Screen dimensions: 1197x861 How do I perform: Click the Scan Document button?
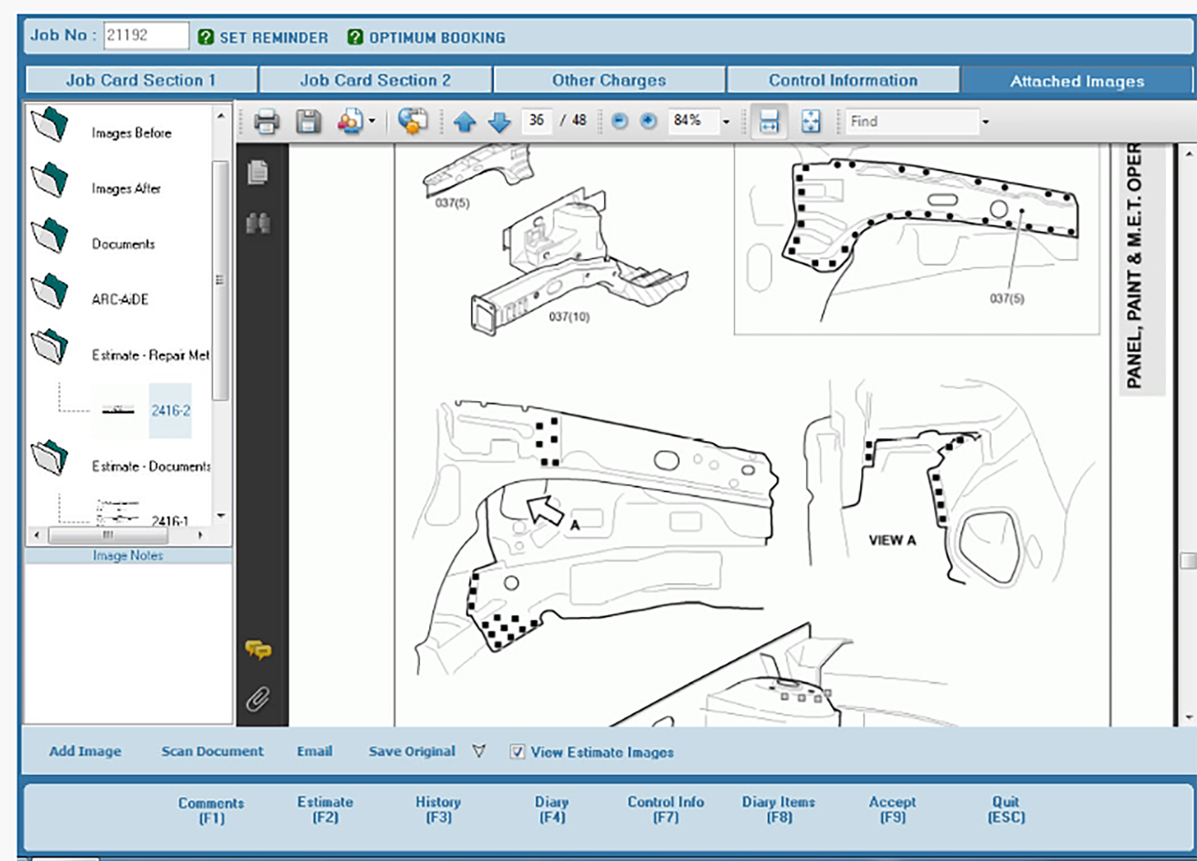coord(212,752)
